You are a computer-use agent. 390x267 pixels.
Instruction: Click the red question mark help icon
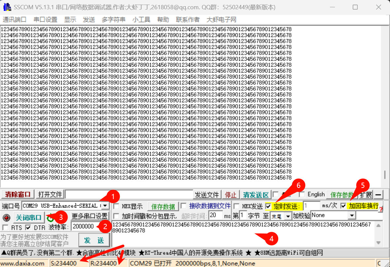tap(381, 210)
